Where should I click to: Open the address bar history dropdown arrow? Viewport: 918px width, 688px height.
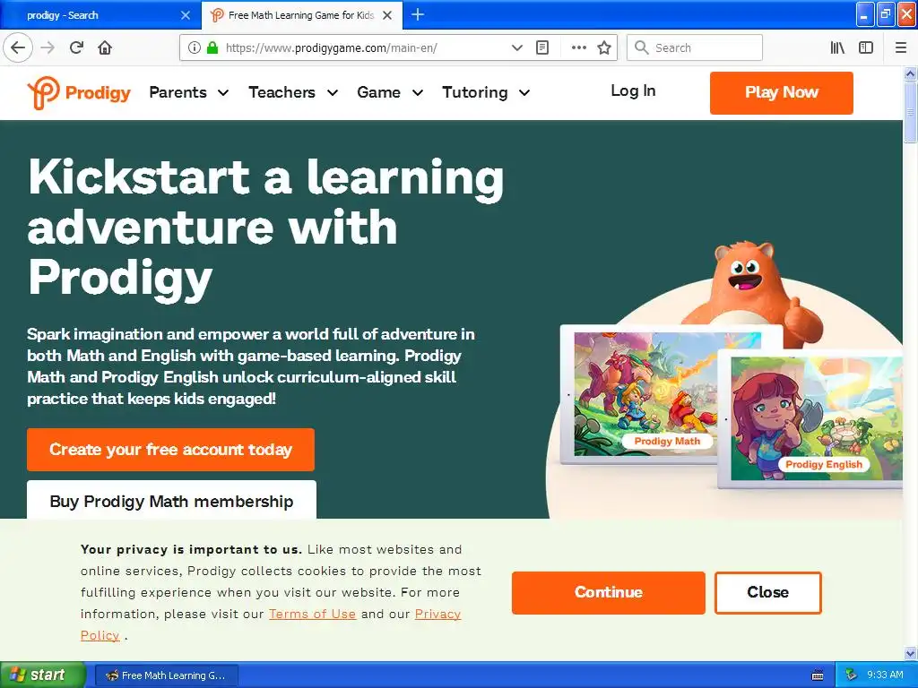pos(516,48)
